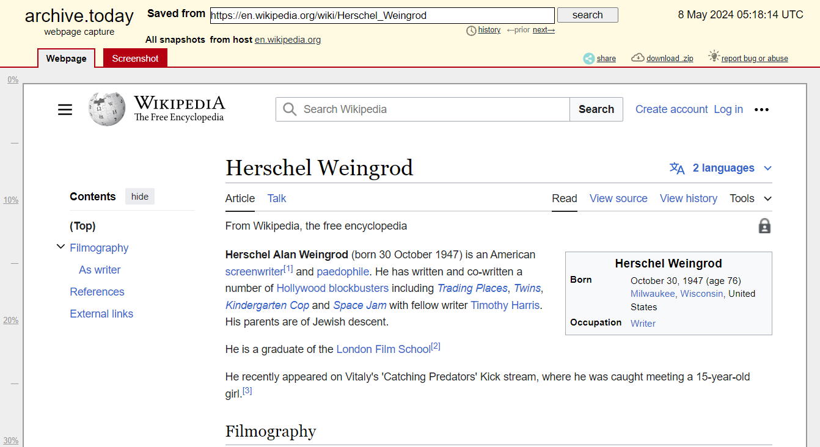Image resolution: width=820 pixels, height=447 pixels.
Task: Click the download .zip link
Action: (670, 59)
